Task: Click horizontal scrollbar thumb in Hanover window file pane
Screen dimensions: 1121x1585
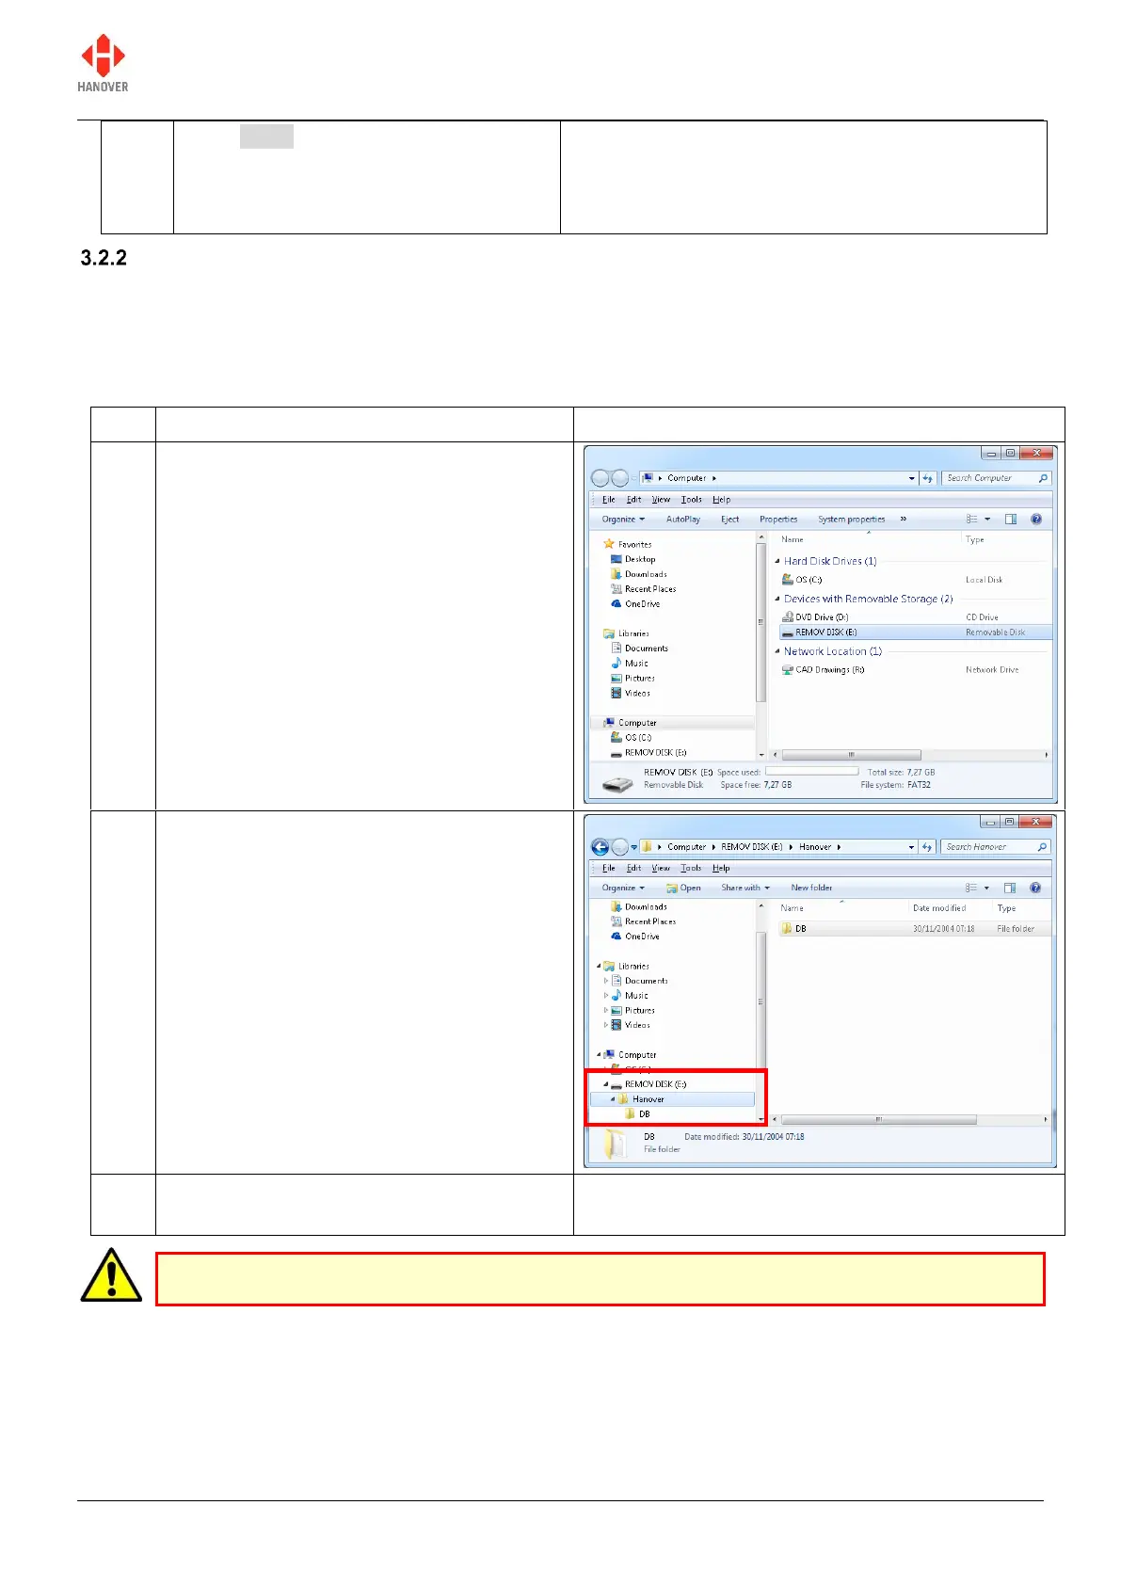Action: 879,1120
